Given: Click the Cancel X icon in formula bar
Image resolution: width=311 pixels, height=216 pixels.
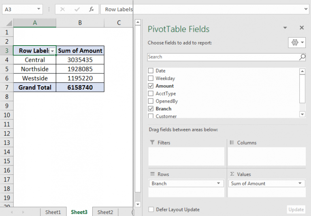Looking at the screenshot, I should 62,9.
